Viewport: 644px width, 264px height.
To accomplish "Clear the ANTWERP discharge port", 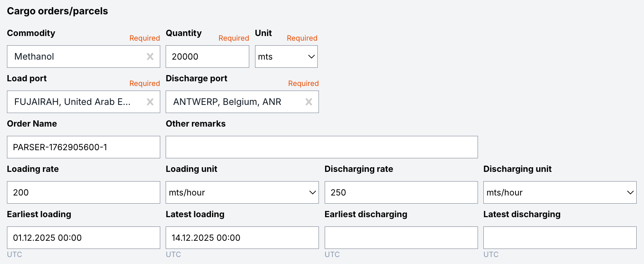I will [x=309, y=102].
